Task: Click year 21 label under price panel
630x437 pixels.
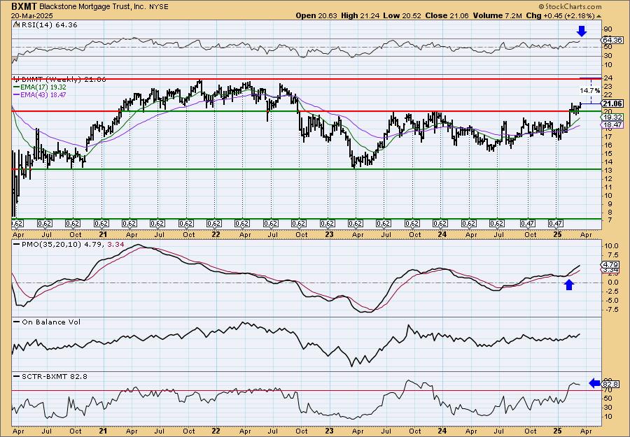Action: 103,234
